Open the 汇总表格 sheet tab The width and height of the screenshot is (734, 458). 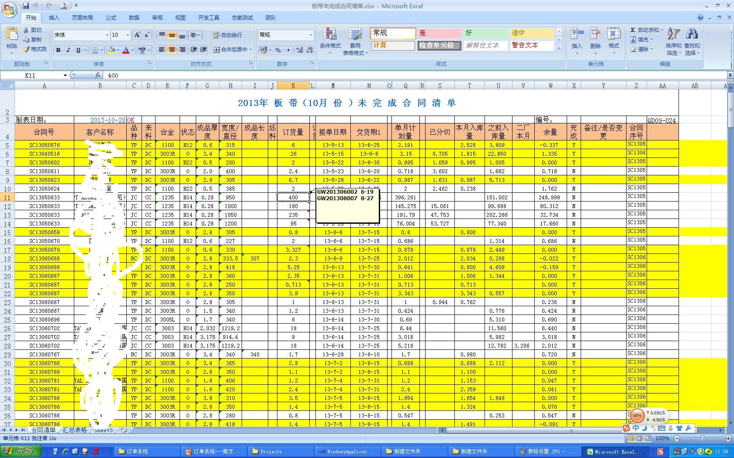(75, 430)
